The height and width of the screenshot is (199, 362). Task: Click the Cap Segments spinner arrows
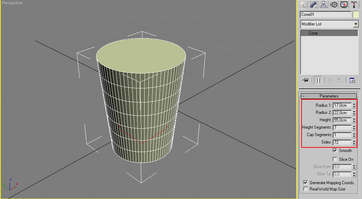(x=354, y=135)
